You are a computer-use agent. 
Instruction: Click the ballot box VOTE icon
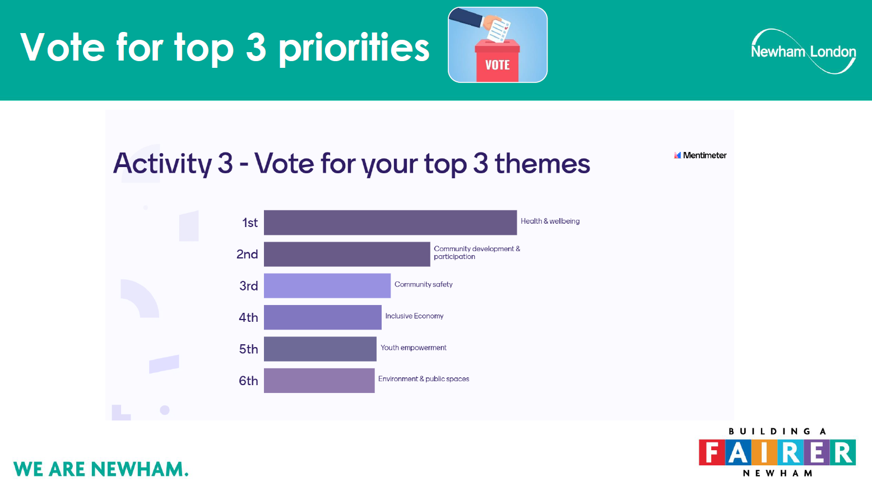pyautogui.click(x=497, y=45)
